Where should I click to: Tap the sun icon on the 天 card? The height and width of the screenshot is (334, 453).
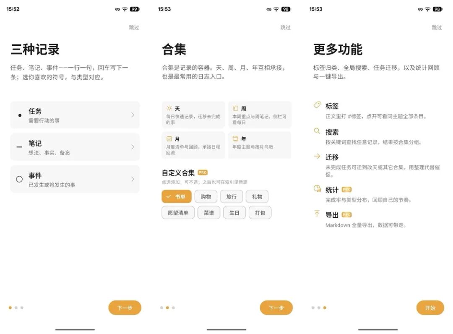coord(169,108)
